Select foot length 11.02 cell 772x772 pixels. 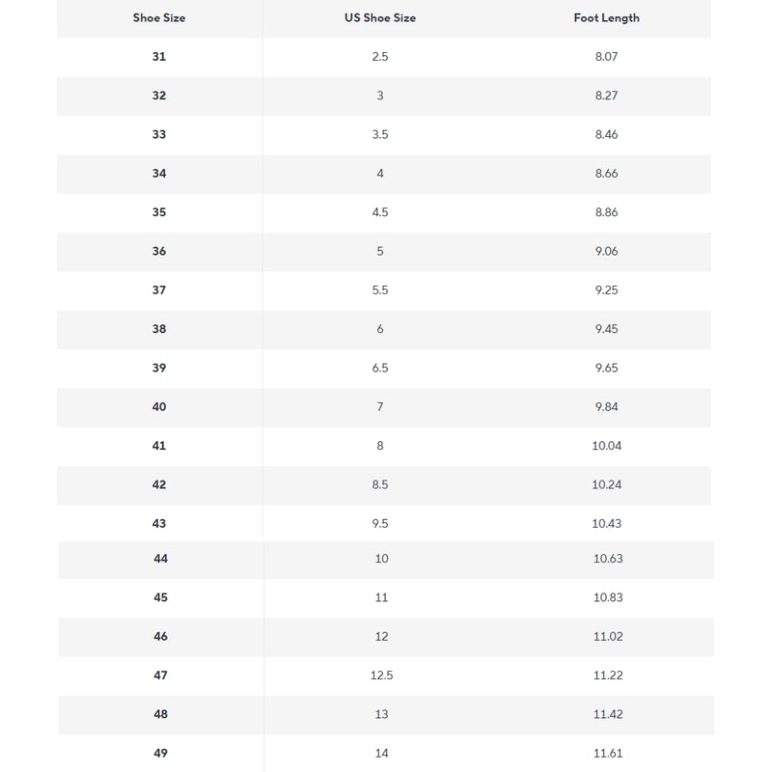[x=608, y=637]
